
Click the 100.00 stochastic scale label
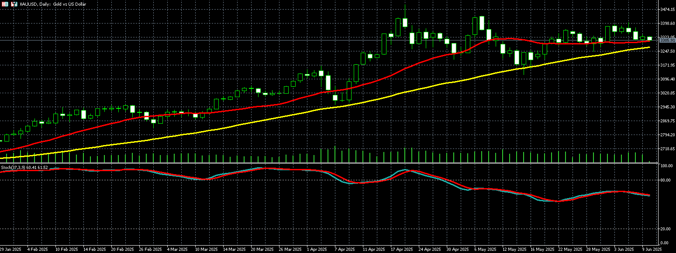point(666,166)
